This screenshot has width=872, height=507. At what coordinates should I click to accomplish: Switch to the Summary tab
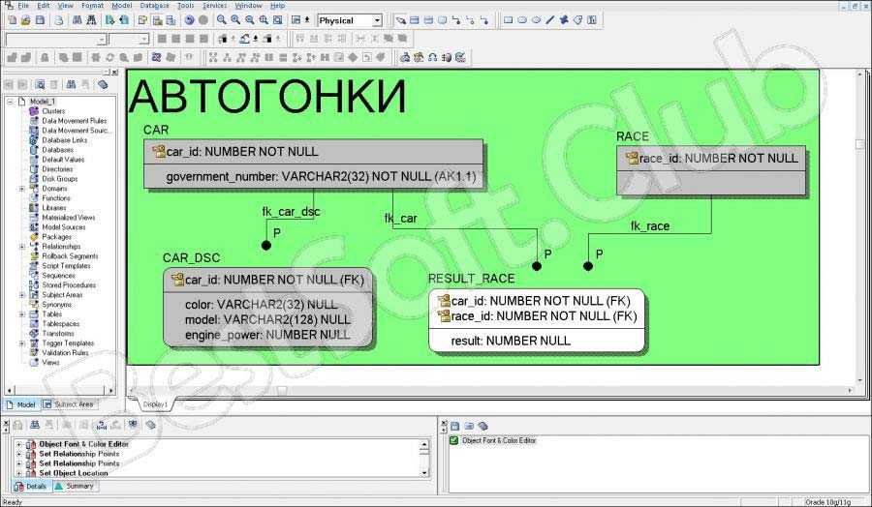(x=76, y=486)
